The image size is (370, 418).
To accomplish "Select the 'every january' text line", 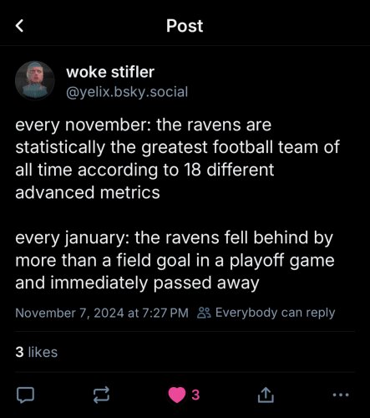I will (174, 238).
